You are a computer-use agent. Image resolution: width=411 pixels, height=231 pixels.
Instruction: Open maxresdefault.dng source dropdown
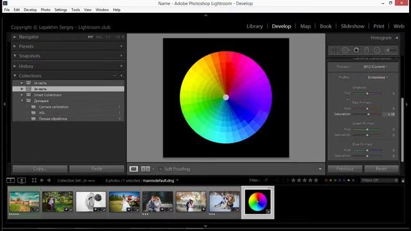coord(177,180)
